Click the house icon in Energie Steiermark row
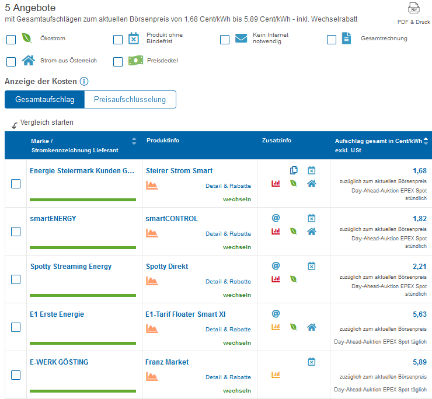The image size is (432, 399). (x=312, y=183)
